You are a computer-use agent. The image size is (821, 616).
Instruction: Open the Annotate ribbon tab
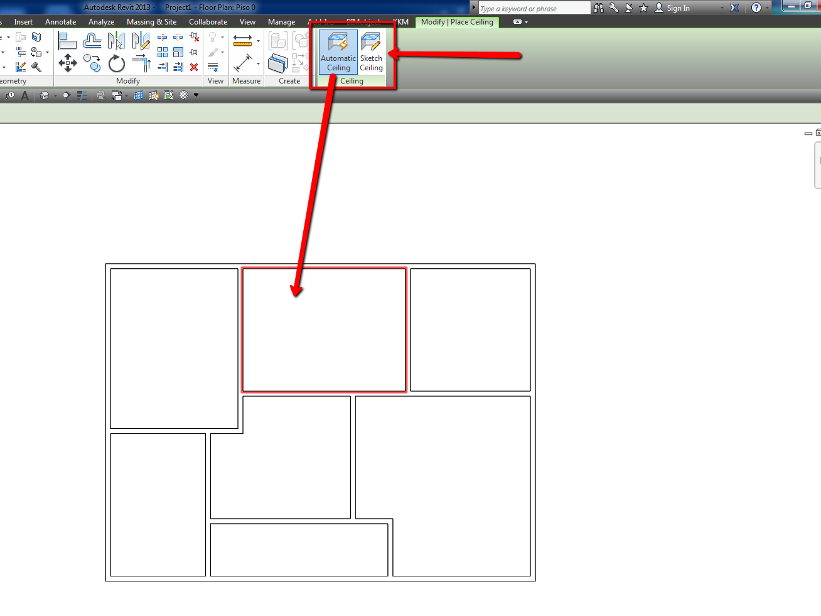tap(61, 22)
